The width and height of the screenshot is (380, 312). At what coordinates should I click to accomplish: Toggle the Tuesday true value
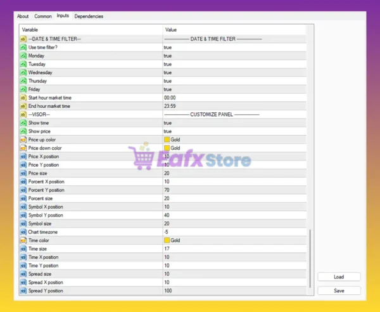(167, 64)
